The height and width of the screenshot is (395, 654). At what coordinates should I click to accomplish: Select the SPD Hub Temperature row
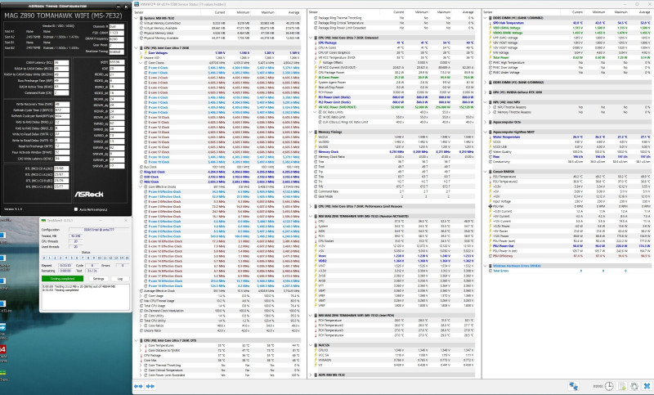[568, 23]
